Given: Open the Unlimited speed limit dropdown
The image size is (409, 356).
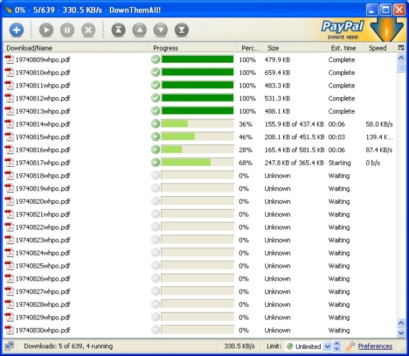Looking at the screenshot, I should click(x=327, y=346).
